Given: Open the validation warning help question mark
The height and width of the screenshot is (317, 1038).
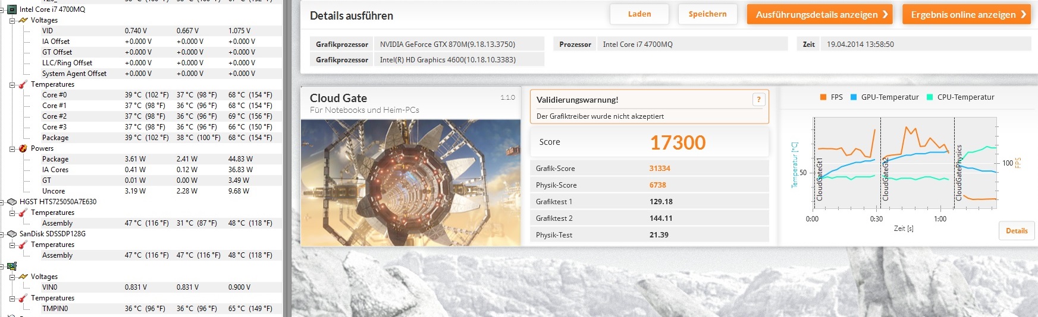Looking at the screenshot, I should coord(758,100).
